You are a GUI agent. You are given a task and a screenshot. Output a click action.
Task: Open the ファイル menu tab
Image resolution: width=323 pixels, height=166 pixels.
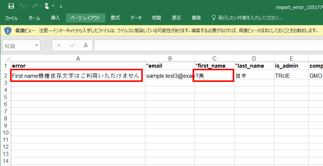click(11, 18)
